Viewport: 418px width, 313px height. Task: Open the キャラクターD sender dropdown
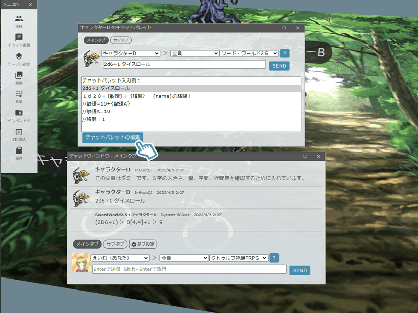131,53
